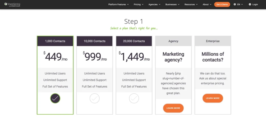Select the 10,000 Contacts plan checkmark
The height and width of the screenshot is (118, 266).
[x=95, y=98]
